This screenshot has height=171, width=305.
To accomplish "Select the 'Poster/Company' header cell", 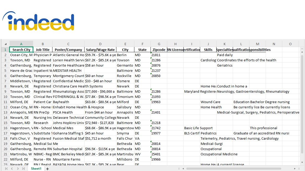I will tap(68, 50).
